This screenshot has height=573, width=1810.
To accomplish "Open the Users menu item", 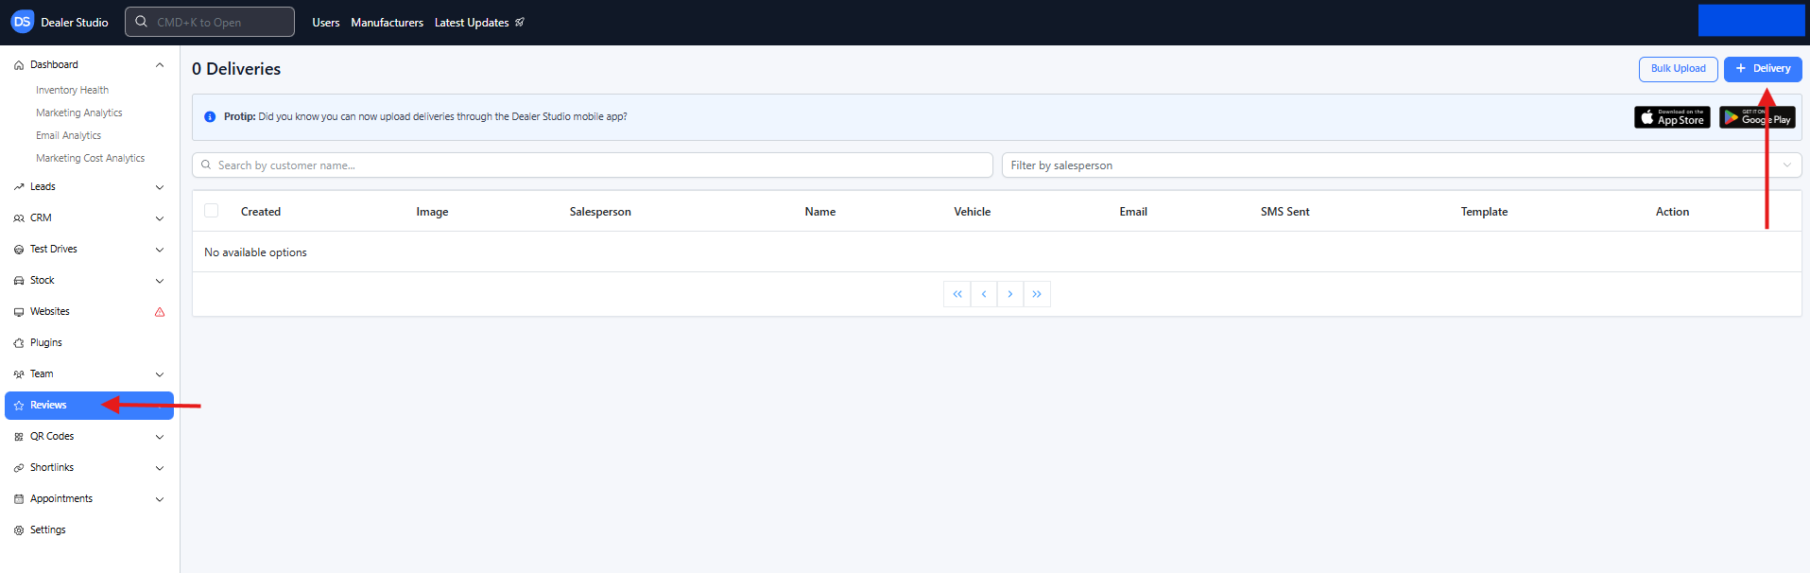I will point(326,23).
